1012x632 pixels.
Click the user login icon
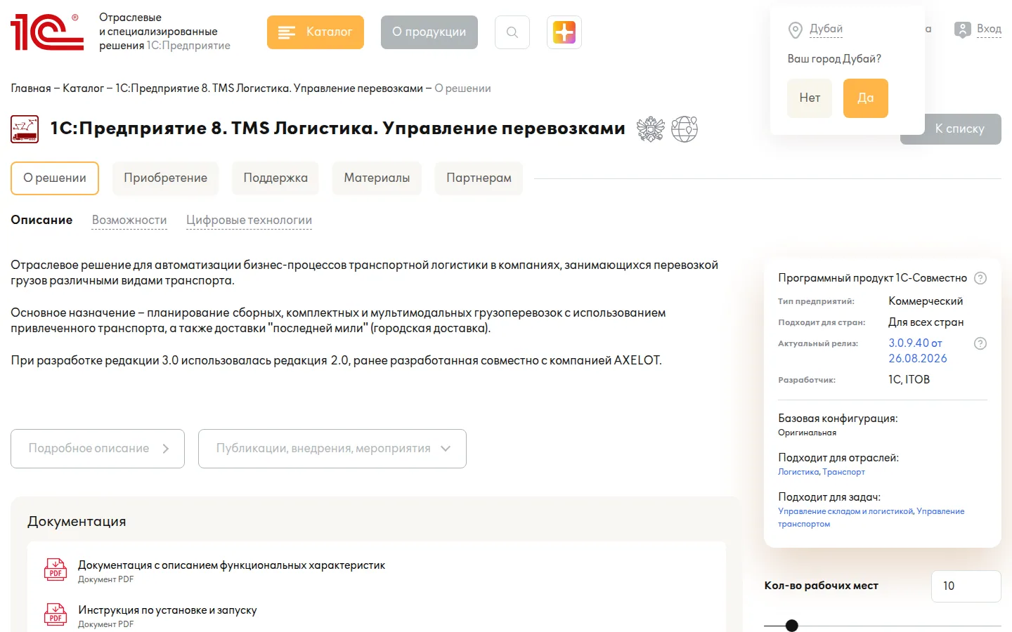tap(962, 29)
